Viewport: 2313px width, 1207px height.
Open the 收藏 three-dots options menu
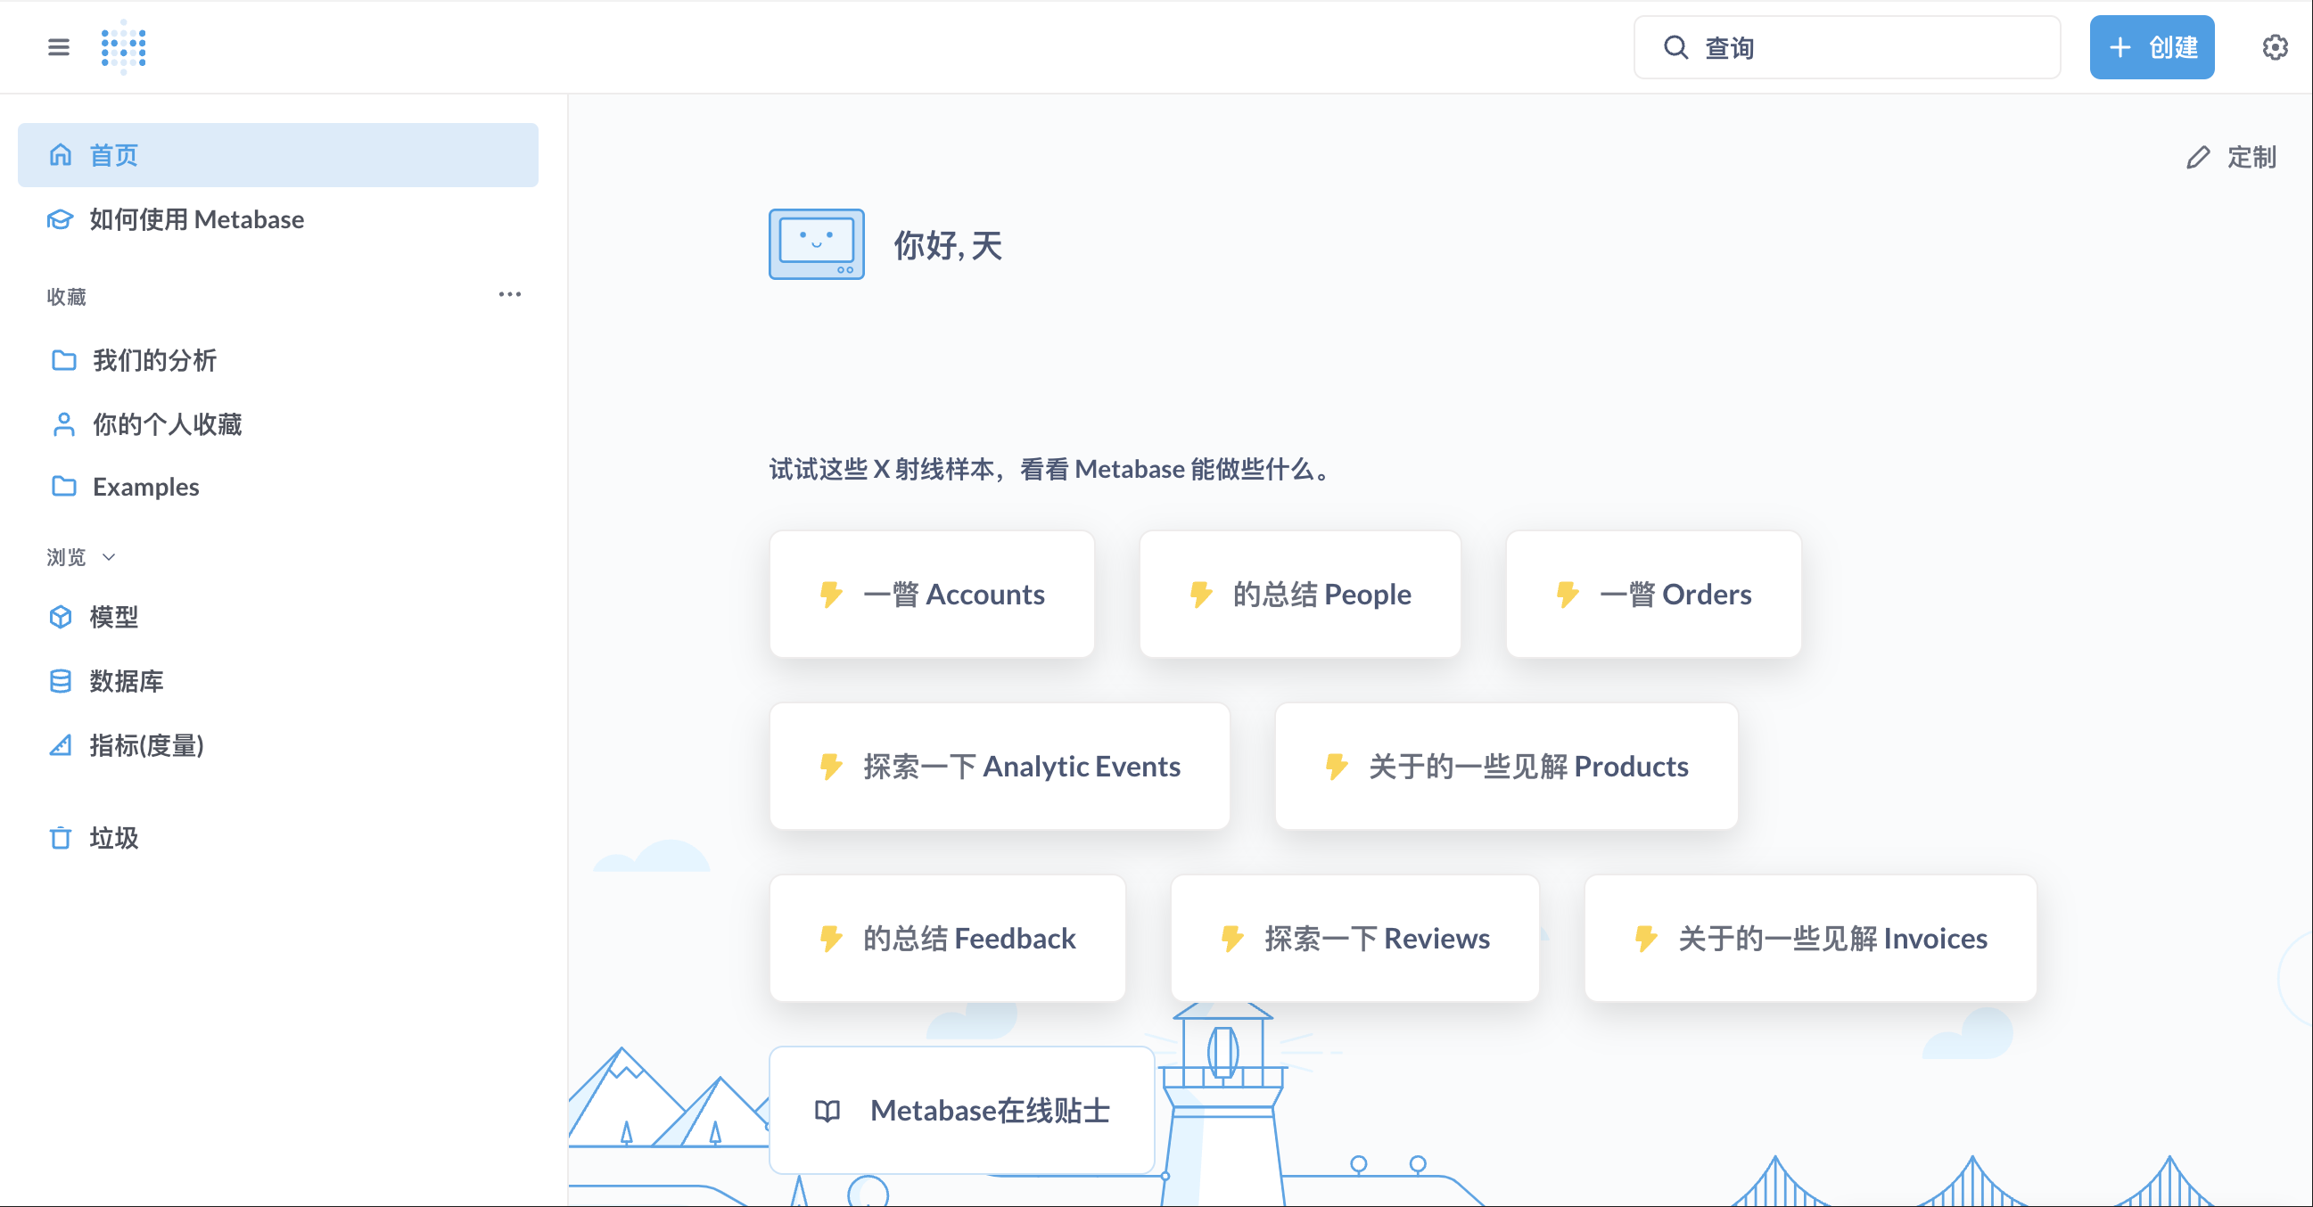pos(509,294)
